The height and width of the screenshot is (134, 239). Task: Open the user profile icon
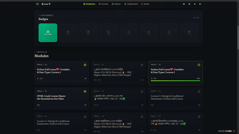(195, 4)
